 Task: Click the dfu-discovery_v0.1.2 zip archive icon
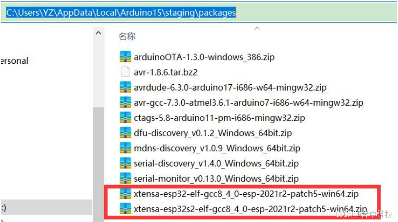(x=125, y=132)
